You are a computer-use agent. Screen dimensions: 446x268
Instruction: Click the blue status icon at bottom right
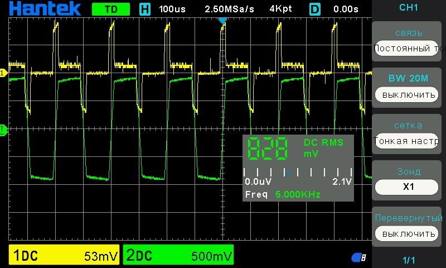point(358,257)
